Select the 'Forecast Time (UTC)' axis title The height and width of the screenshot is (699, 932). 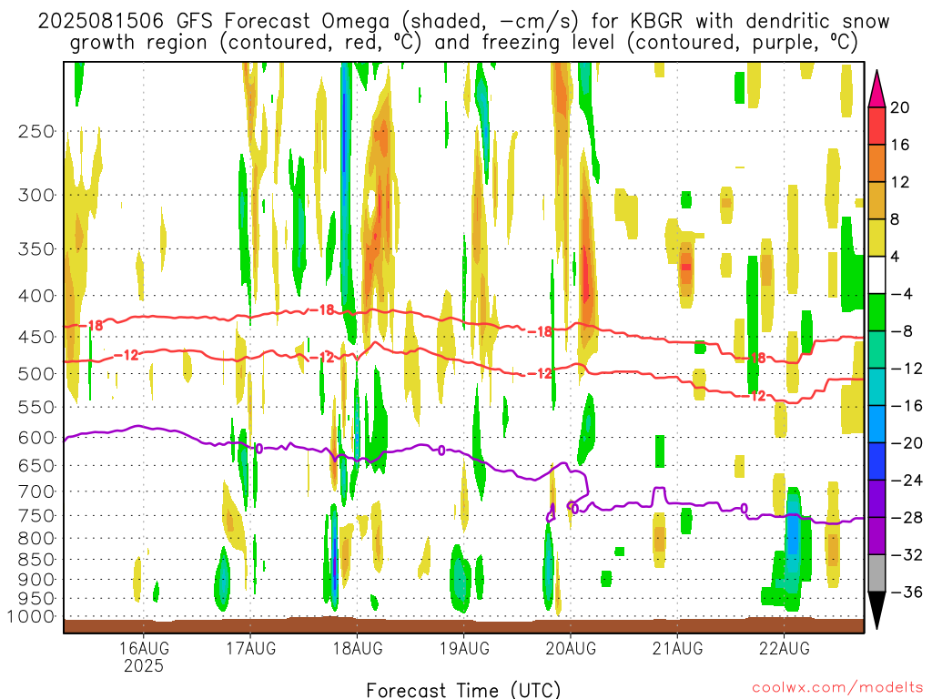463,690
